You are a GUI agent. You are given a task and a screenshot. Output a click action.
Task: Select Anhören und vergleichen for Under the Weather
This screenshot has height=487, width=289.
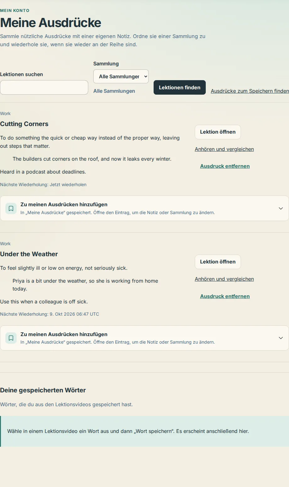point(224,279)
